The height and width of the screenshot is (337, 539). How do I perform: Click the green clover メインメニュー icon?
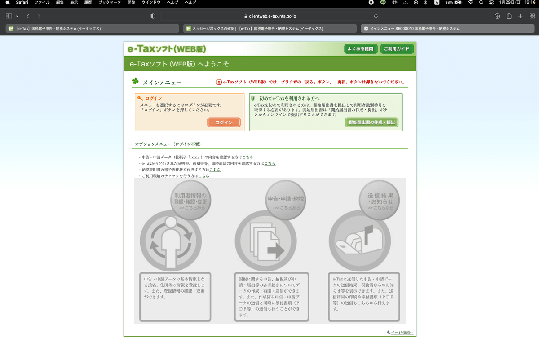[135, 82]
